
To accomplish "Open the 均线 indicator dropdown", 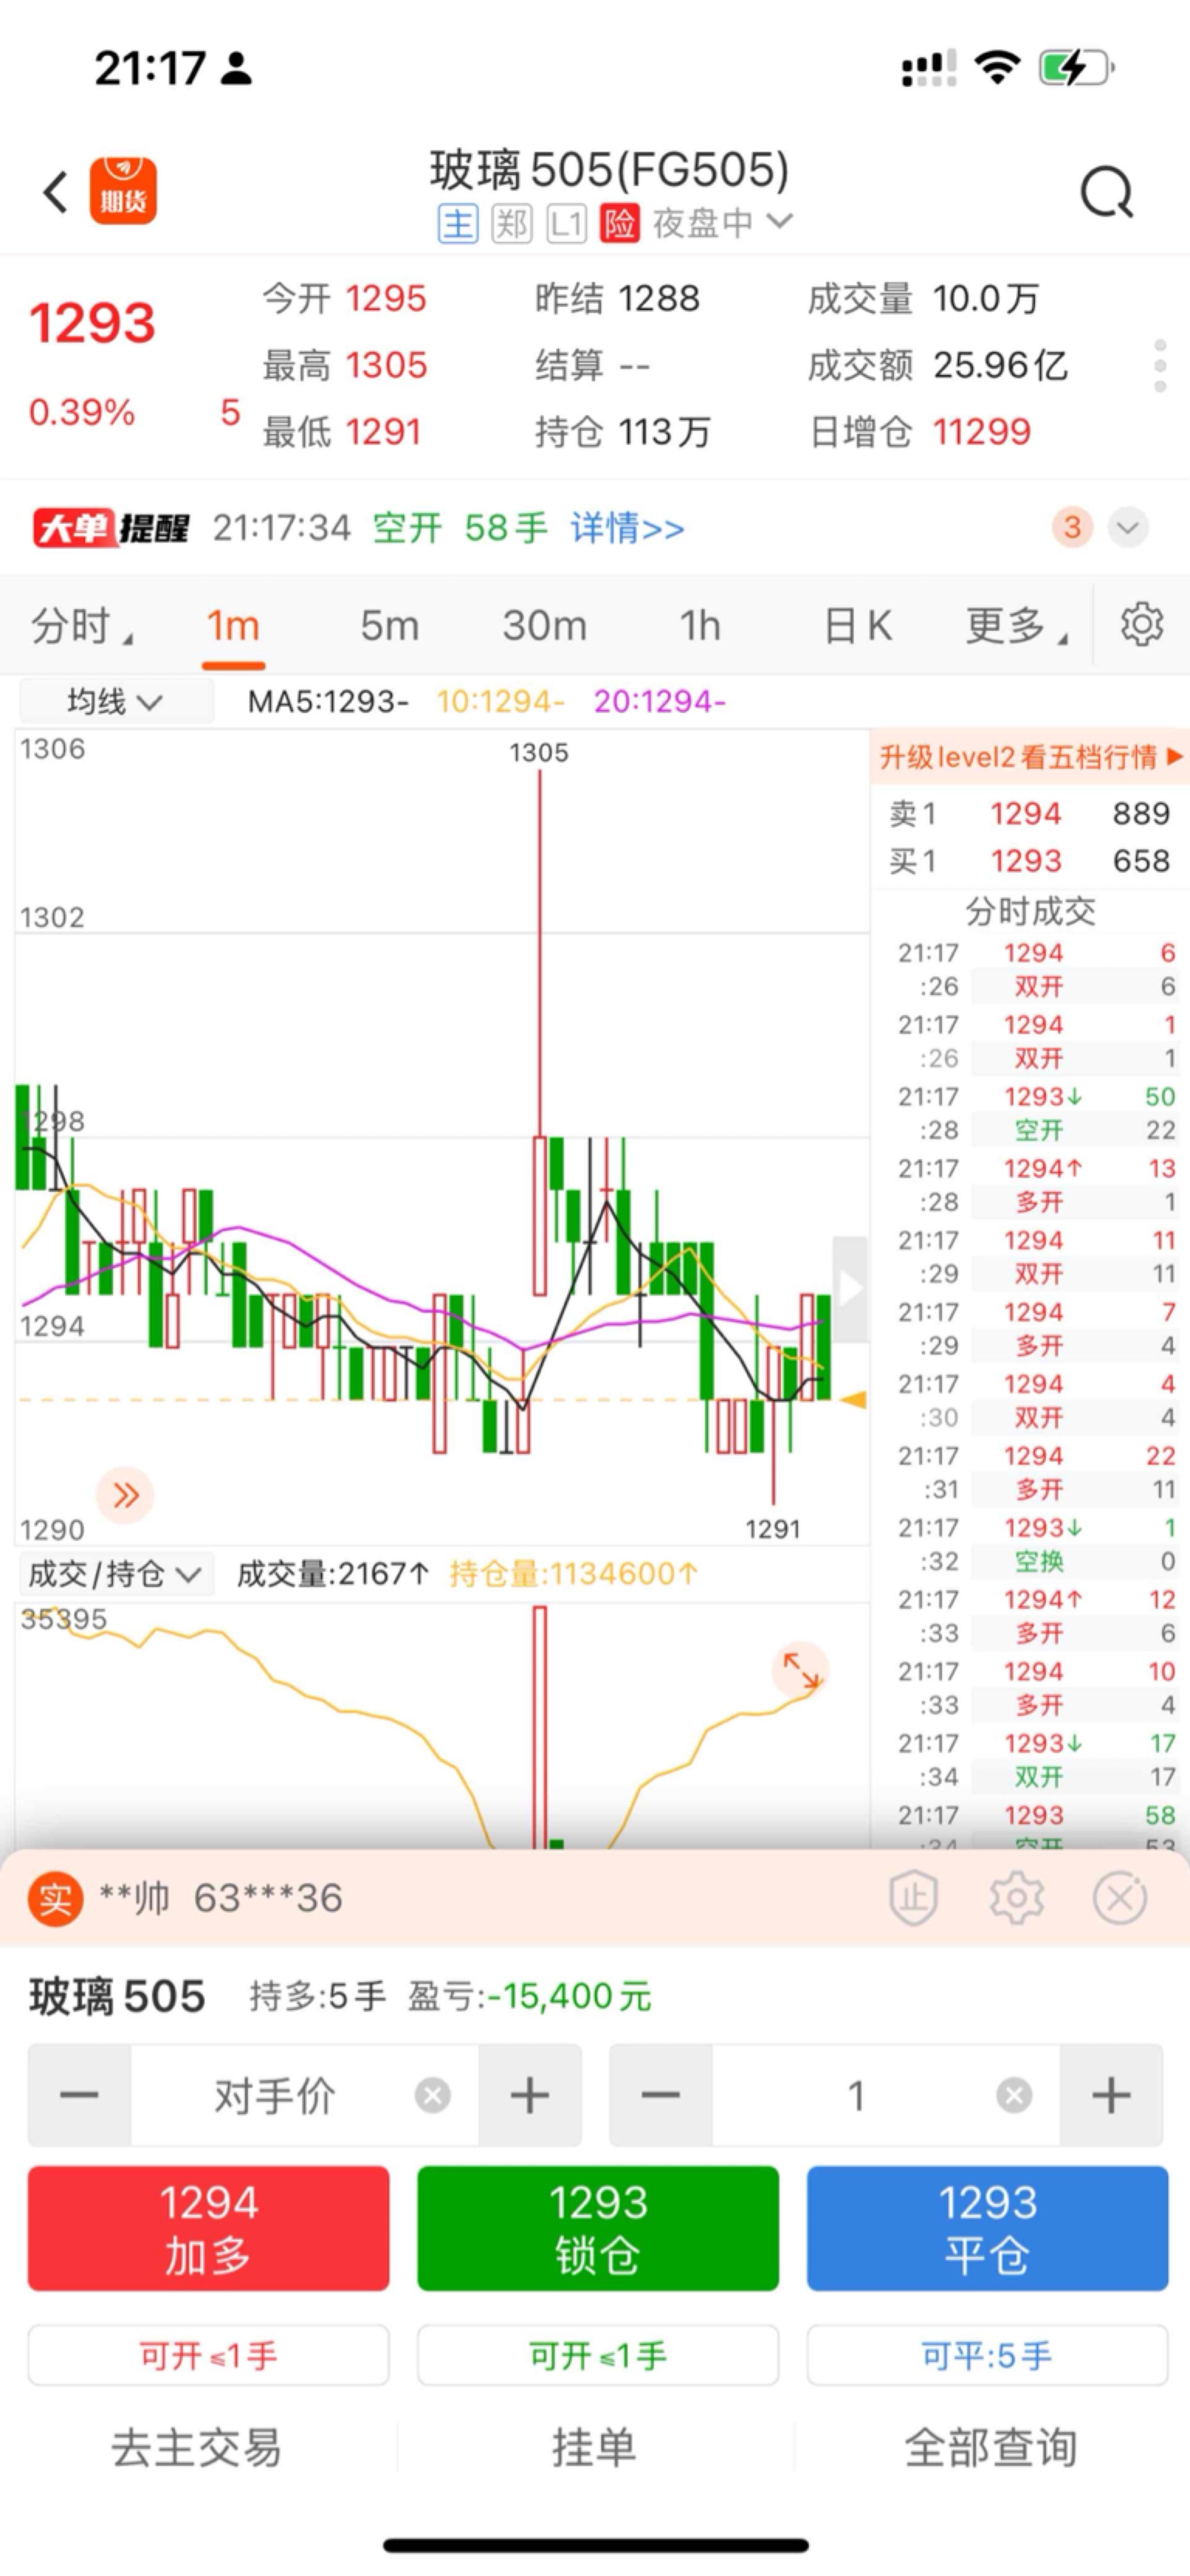I will click(115, 702).
